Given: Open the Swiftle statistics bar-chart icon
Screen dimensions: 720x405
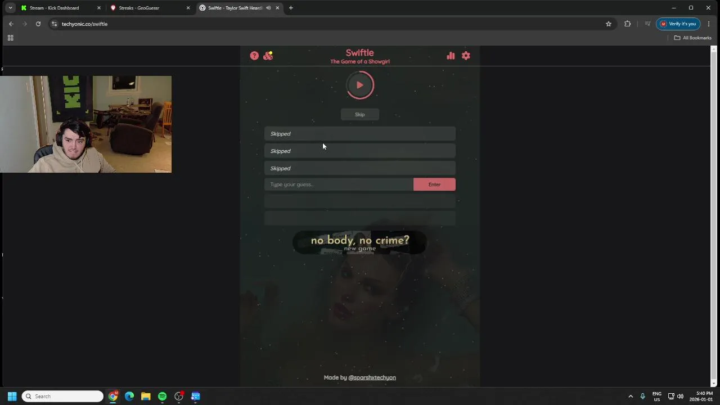Looking at the screenshot, I should coord(451,56).
